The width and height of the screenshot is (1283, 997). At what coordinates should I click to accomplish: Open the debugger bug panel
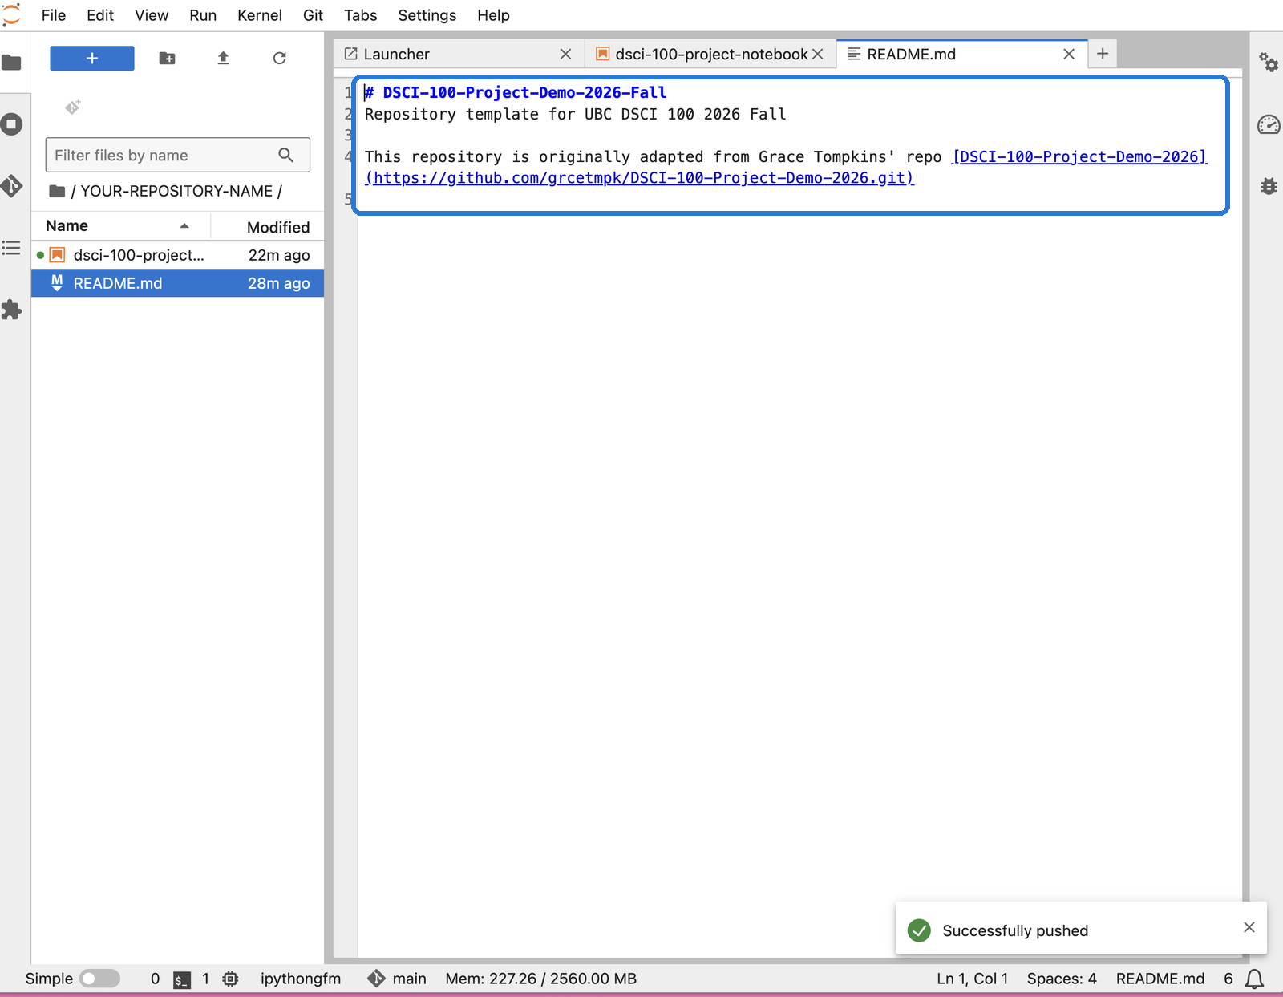pos(1269,186)
